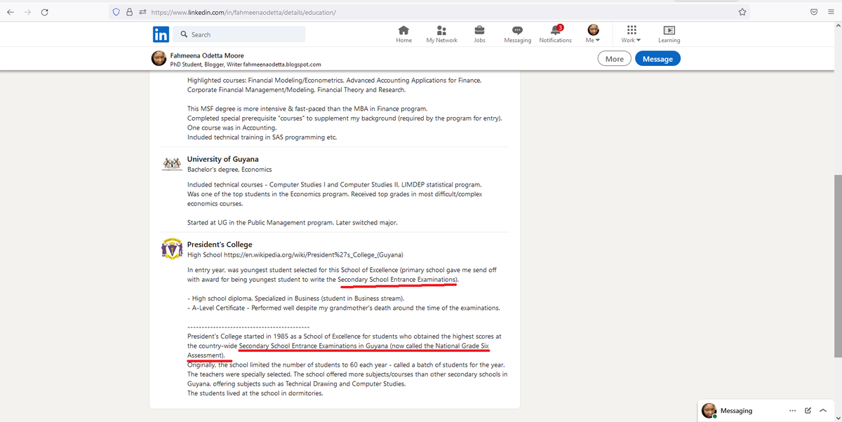This screenshot has width=842, height=422.
Task: Click the More button on profile header
Action: point(614,59)
